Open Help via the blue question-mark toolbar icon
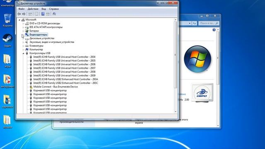This screenshot has height=149, width=265. 43,14
